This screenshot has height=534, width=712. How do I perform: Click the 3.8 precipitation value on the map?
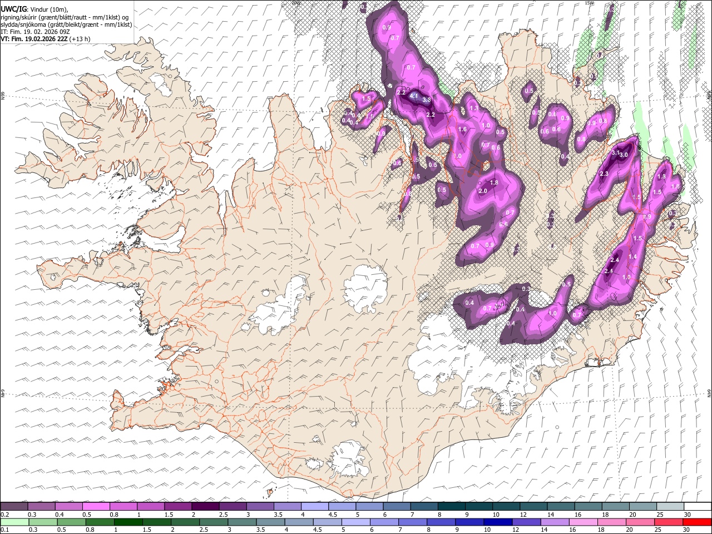427,100
